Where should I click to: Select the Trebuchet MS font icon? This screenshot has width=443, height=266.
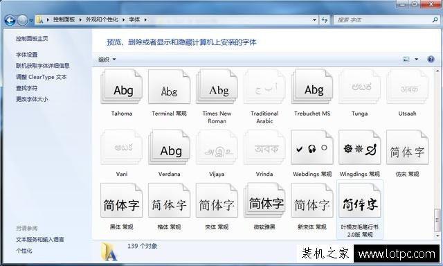[312, 87]
